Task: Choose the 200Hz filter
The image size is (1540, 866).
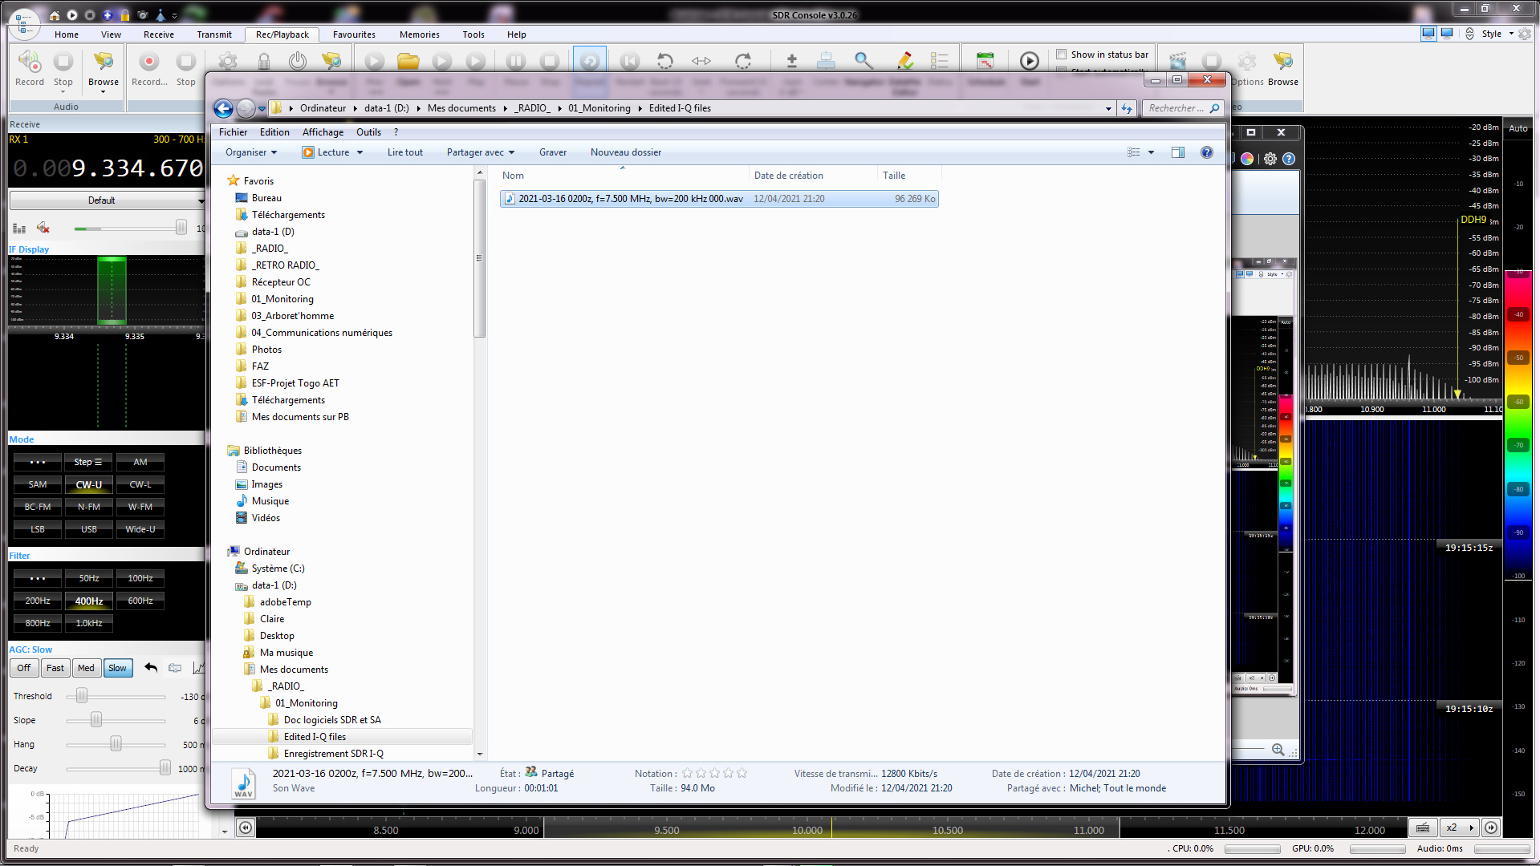Action: 38,601
